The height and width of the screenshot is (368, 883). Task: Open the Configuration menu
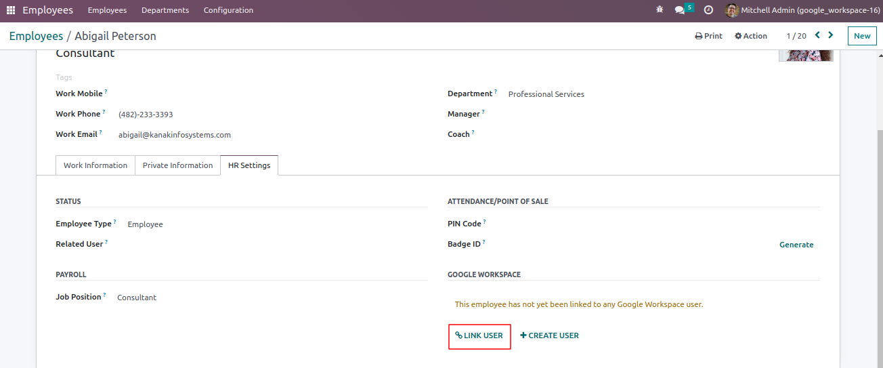pos(228,10)
